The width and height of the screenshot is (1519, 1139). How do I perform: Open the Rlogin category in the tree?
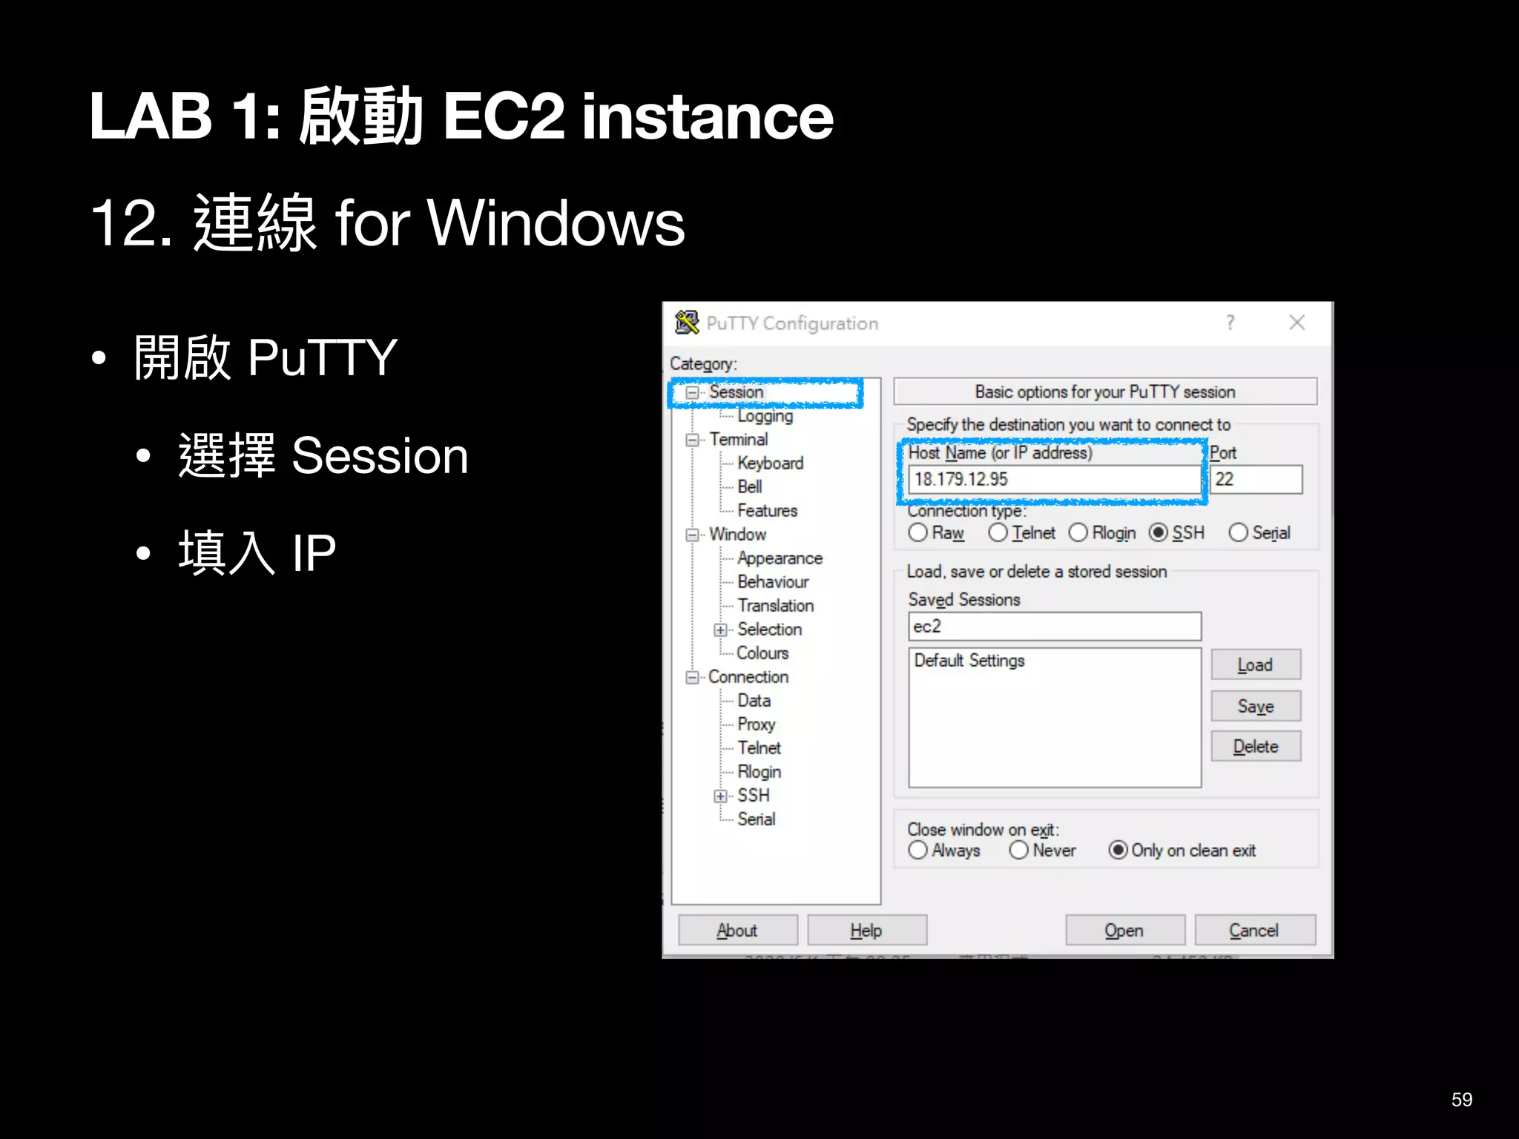[759, 771]
